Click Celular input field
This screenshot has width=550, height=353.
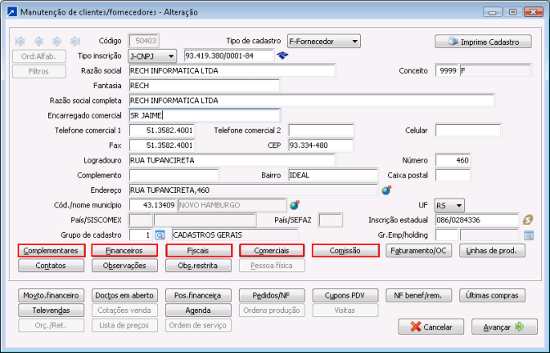click(468, 131)
